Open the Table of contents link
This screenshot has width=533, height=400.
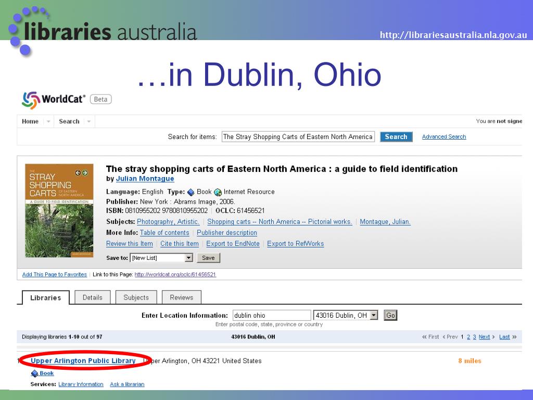pyautogui.click(x=164, y=233)
